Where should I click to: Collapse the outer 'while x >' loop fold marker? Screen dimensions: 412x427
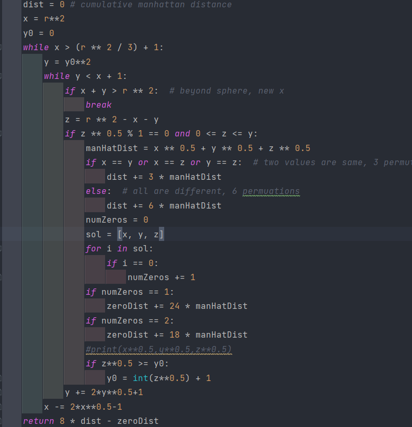click(2, 48)
